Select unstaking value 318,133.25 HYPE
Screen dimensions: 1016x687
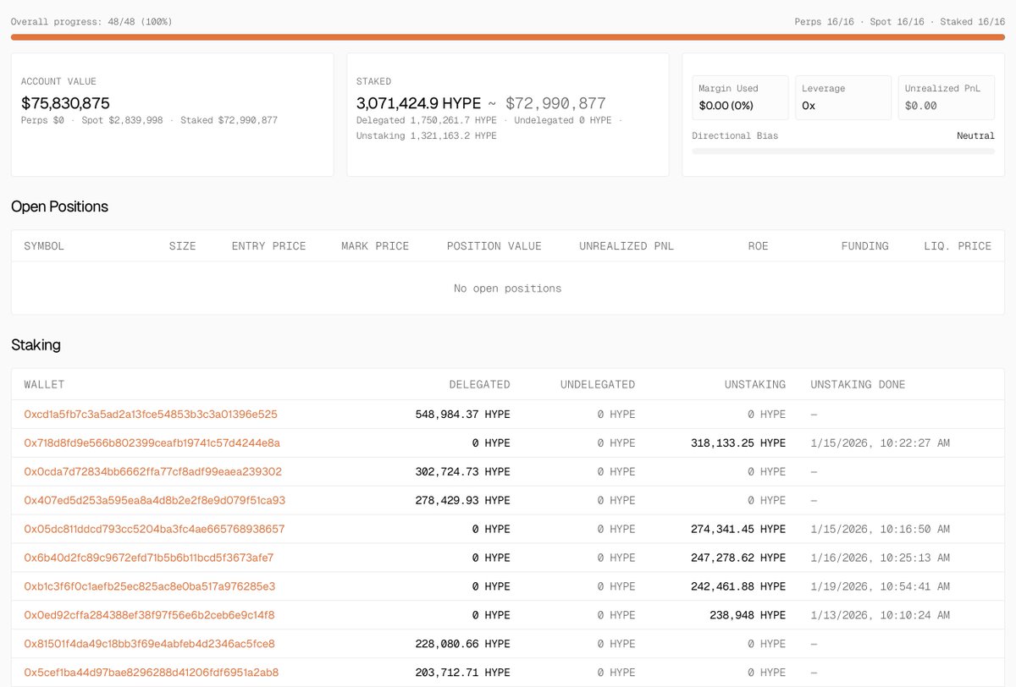[738, 443]
